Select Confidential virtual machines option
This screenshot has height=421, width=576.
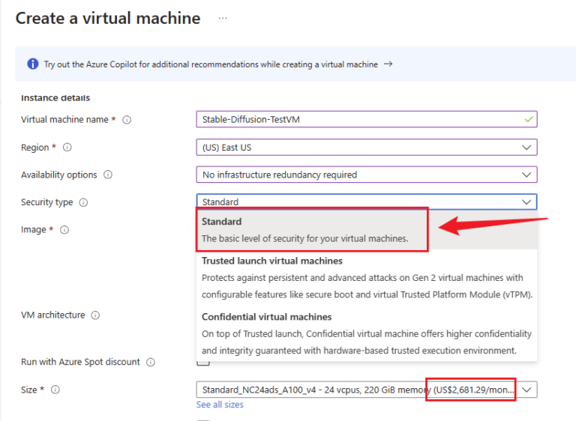pos(367,333)
